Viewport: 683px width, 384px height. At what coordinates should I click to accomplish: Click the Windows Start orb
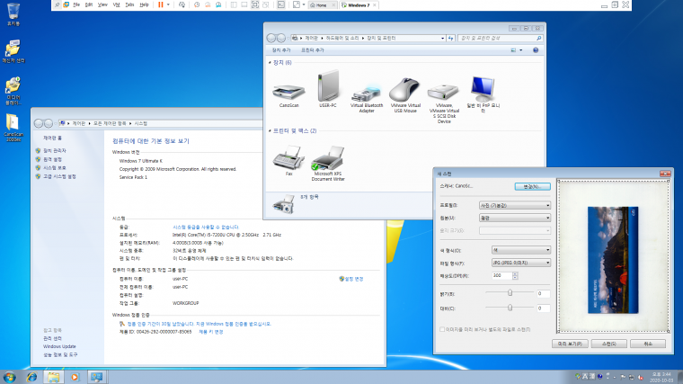9,377
